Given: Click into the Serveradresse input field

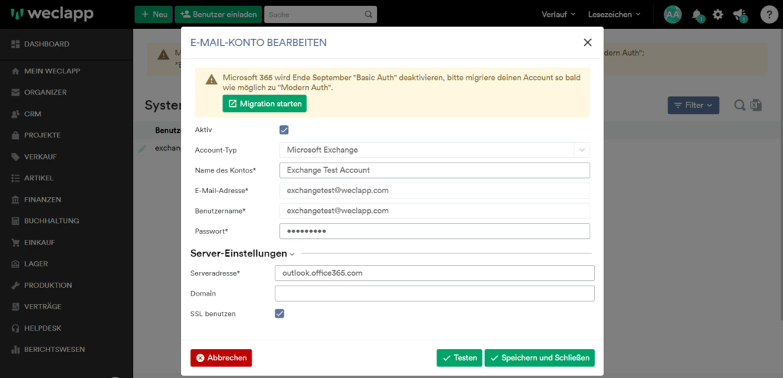Looking at the screenshot, I should click(434, 273).
